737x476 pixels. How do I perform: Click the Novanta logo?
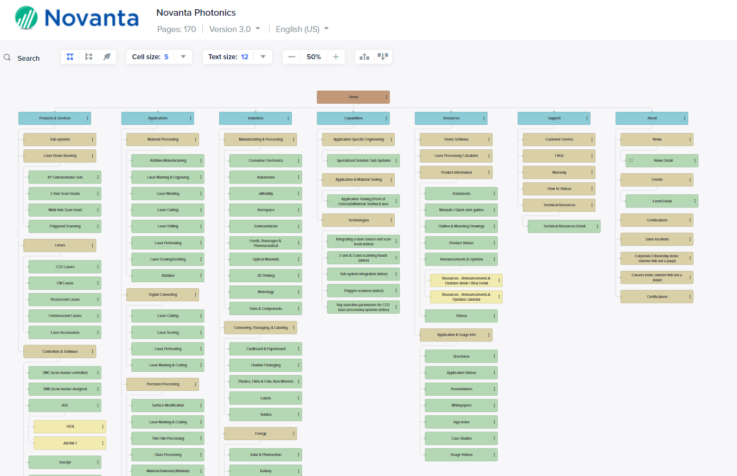point(77,18)
